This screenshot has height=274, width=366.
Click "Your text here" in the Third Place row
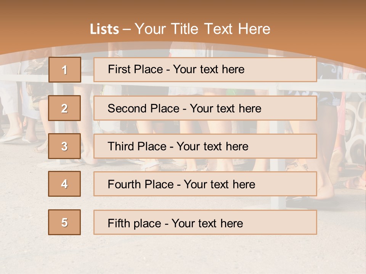(x=213, y=147)
